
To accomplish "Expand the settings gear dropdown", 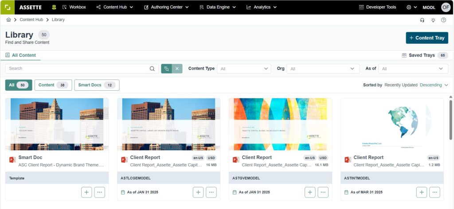I will click(411, 7).
